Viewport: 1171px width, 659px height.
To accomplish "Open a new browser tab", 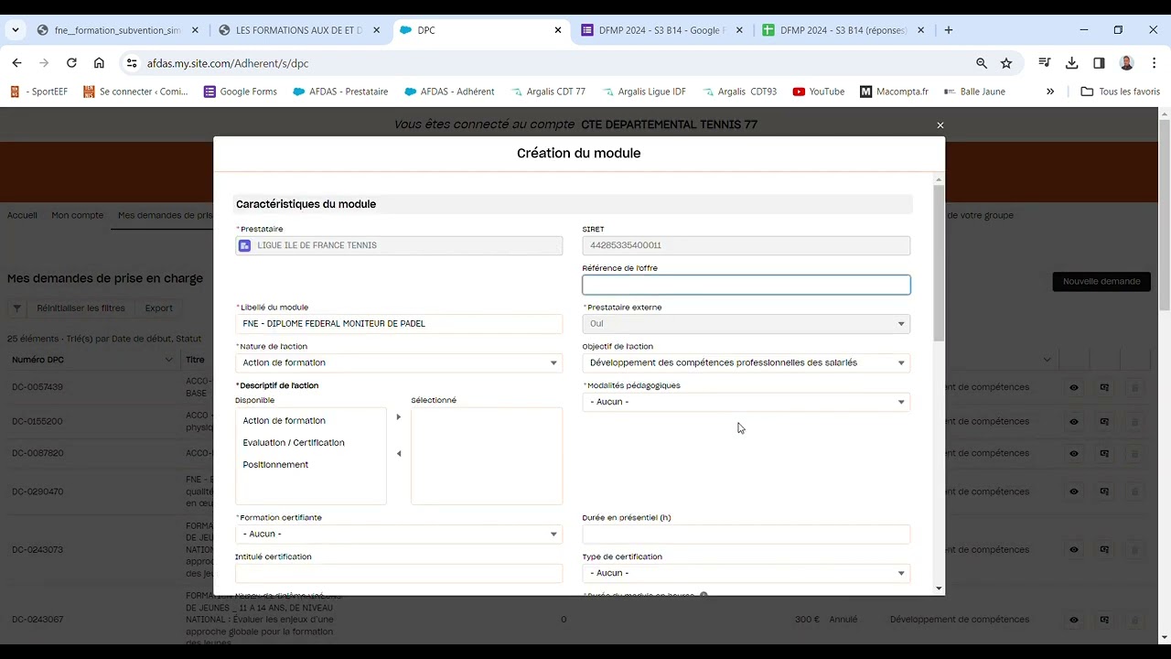I will [949, 30].
